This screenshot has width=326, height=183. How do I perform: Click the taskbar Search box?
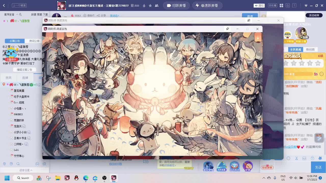[x=23, y=178]
